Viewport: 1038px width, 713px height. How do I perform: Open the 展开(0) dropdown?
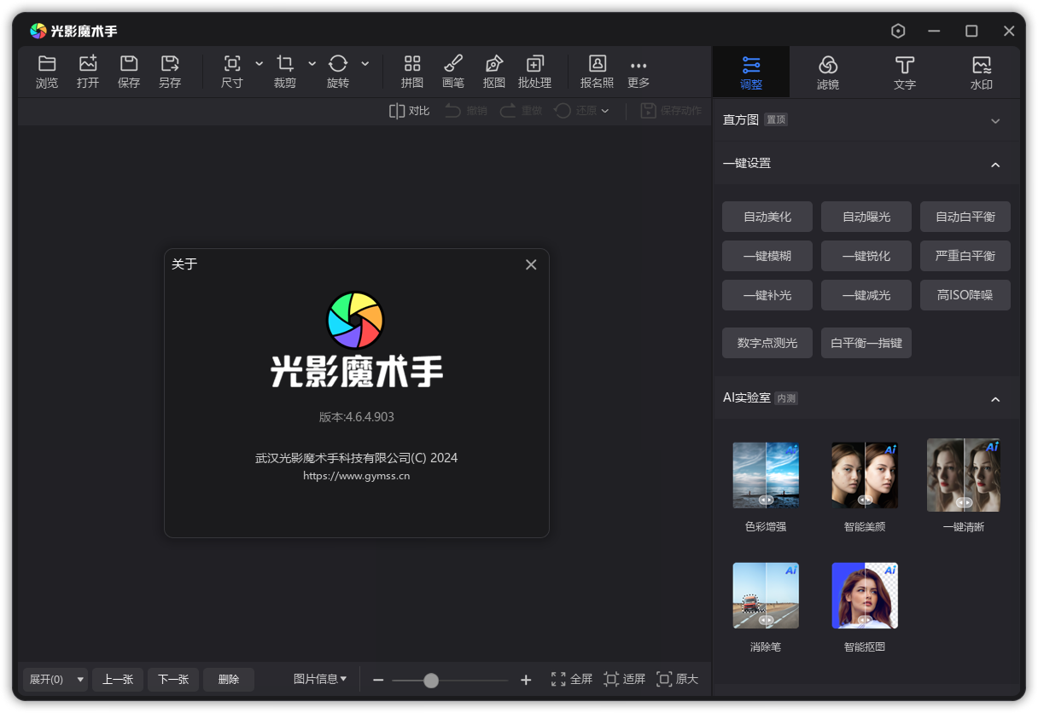(55, 680)
